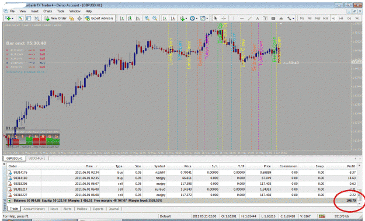Switch chart to W1 timeframe
Viewport: 365px width, 221px height.
pyautogui.click(x=357, y=18)
